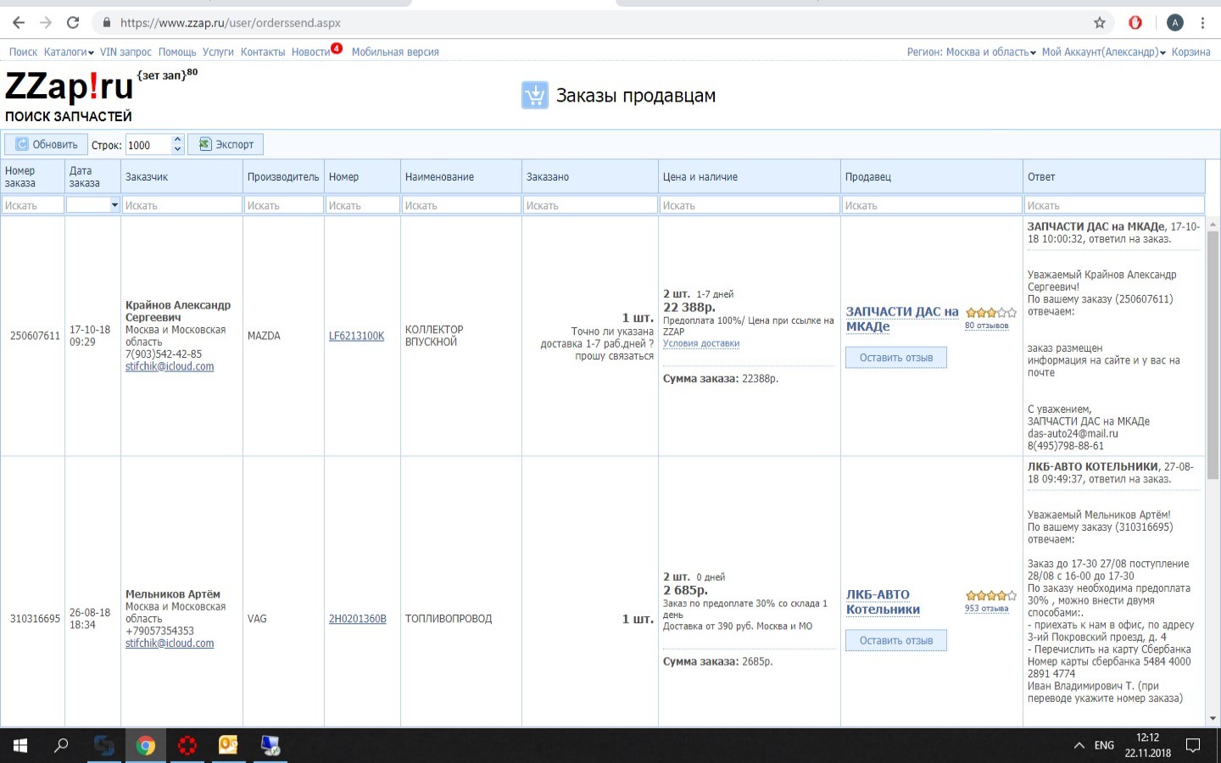Open the Услуги menu item
Screen dimensions: 1221x763
218,52
